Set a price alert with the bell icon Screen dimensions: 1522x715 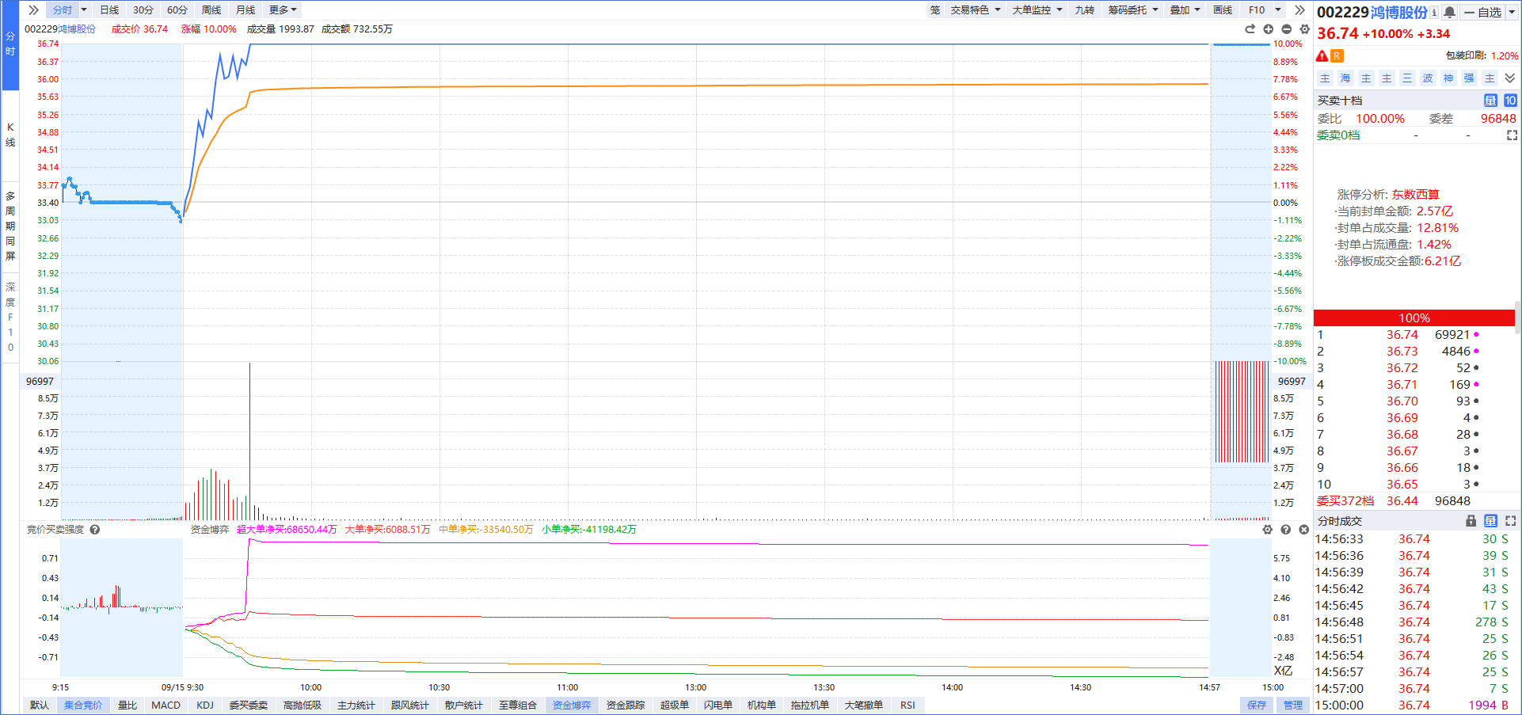[x=1449, y=12]
